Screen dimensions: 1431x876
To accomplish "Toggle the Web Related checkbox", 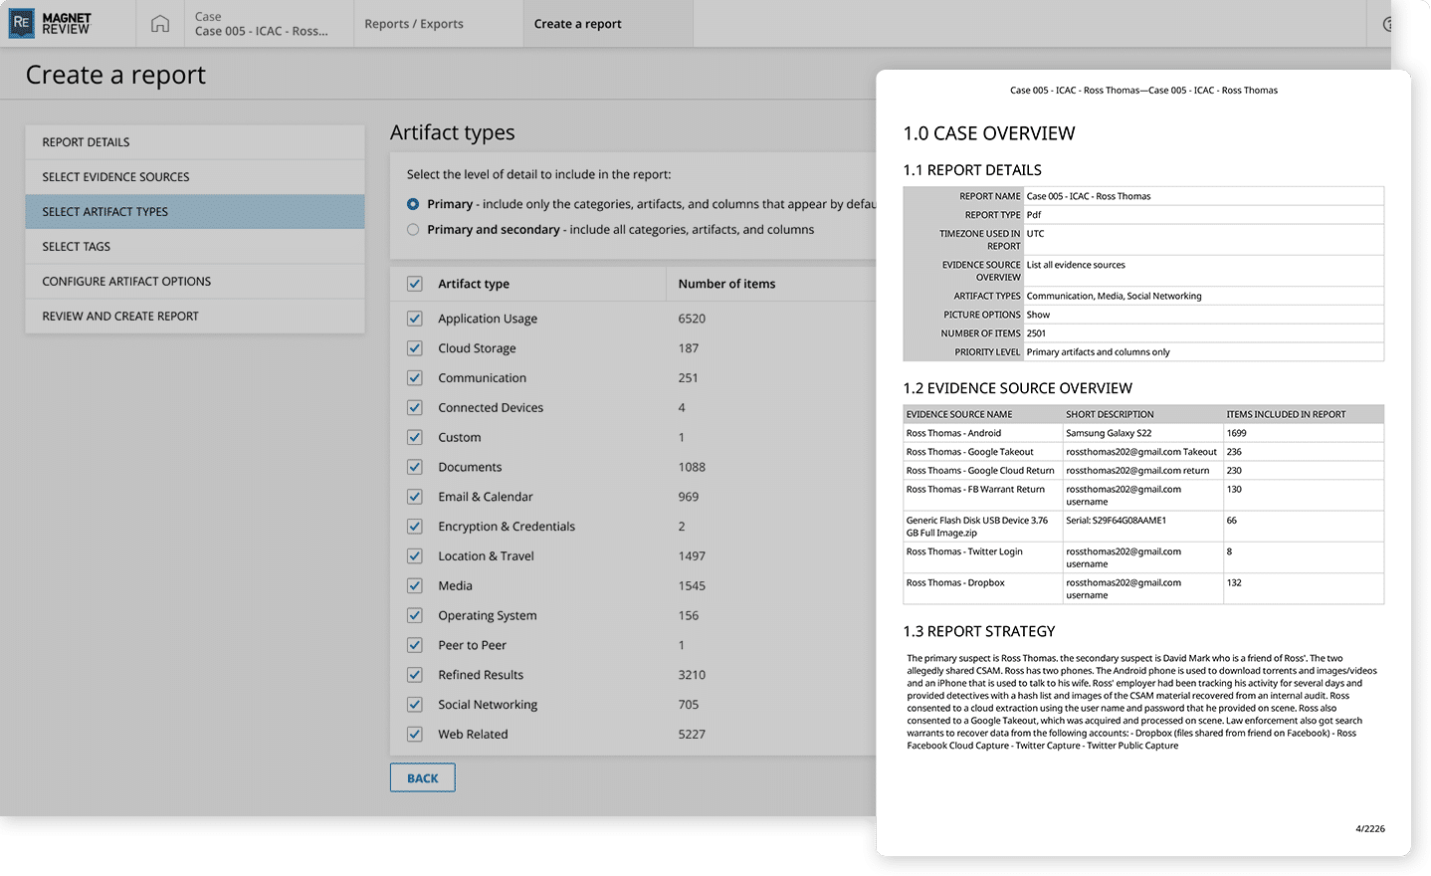I will pyautogui.click(x=415, y=735).
